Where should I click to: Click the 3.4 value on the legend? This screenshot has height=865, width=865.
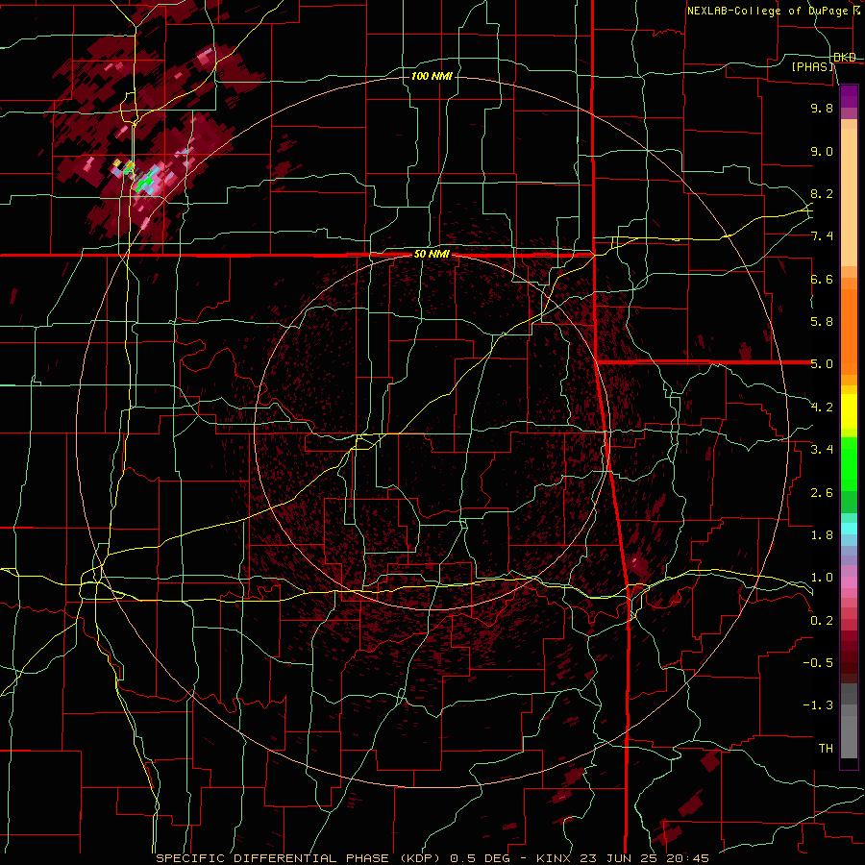(822, 450)
